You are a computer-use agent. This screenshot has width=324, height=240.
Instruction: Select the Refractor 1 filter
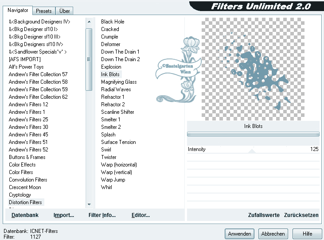click(113, 97)
